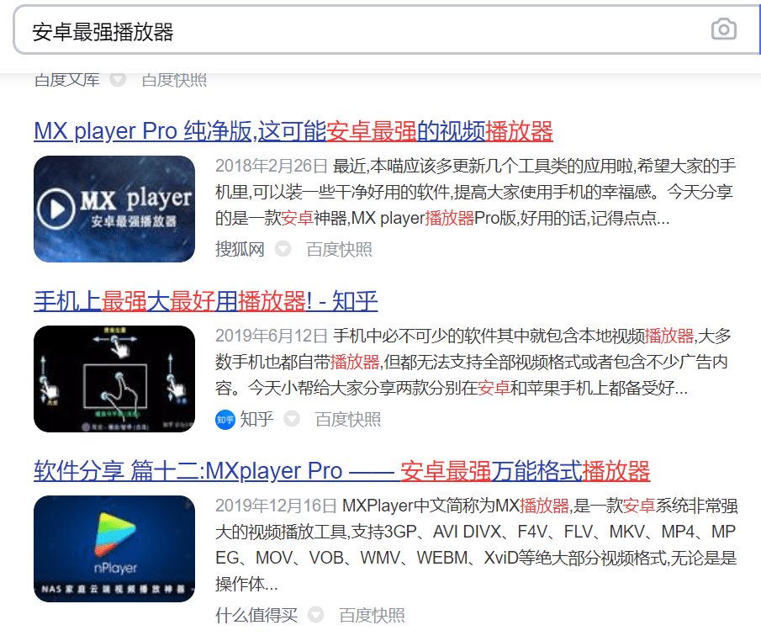Click the 搜狐网 source link
The height and width of the screenshot is (641, 761).
point(240,250)
